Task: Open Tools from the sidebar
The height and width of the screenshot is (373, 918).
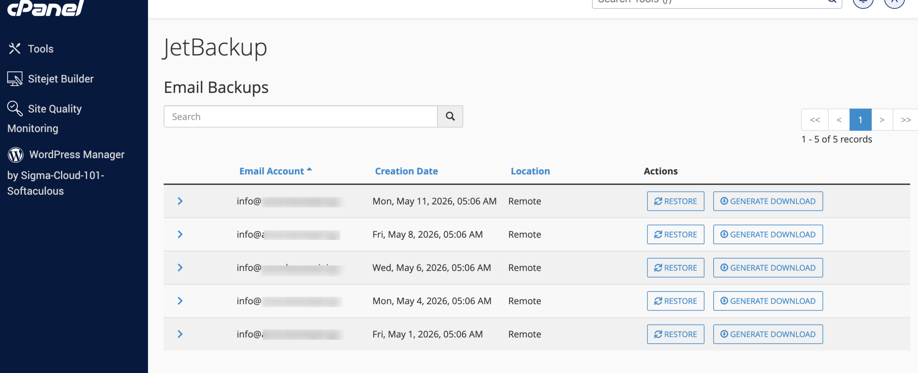Action: [30, 49]
